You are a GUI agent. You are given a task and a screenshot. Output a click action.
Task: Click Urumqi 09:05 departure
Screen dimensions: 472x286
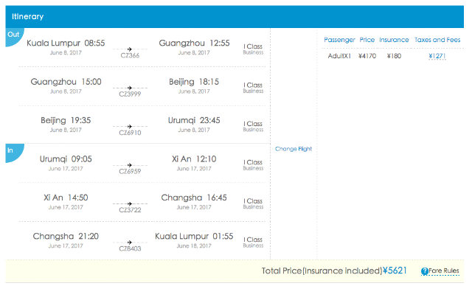coord(66,158)
